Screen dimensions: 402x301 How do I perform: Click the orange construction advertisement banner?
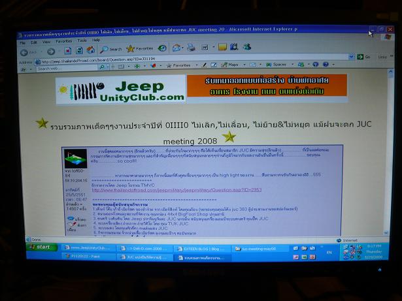[x=266, y=89]
